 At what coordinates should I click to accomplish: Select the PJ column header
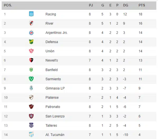click(x=91, y=5)
